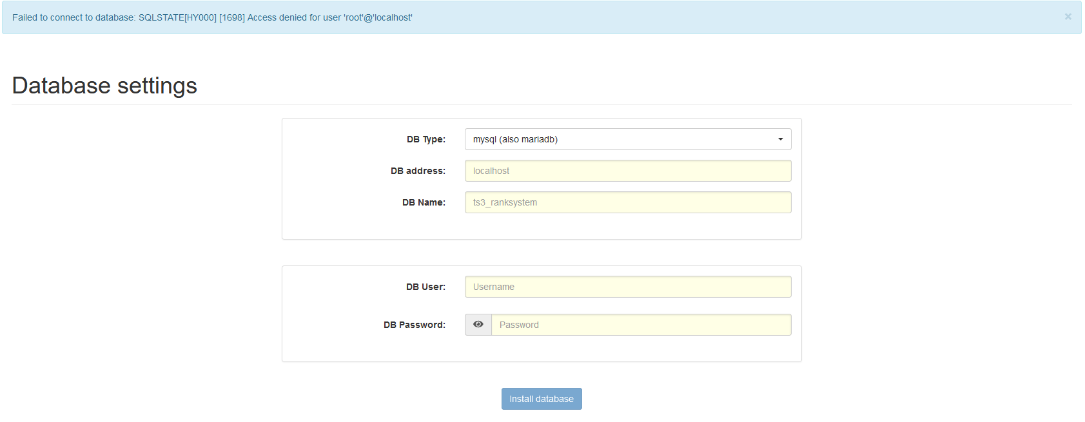The width and height of the screenshot is (1085, 422).
Task: Click the 'Failed to connect to database' text
Action: (x=73, y=17)
